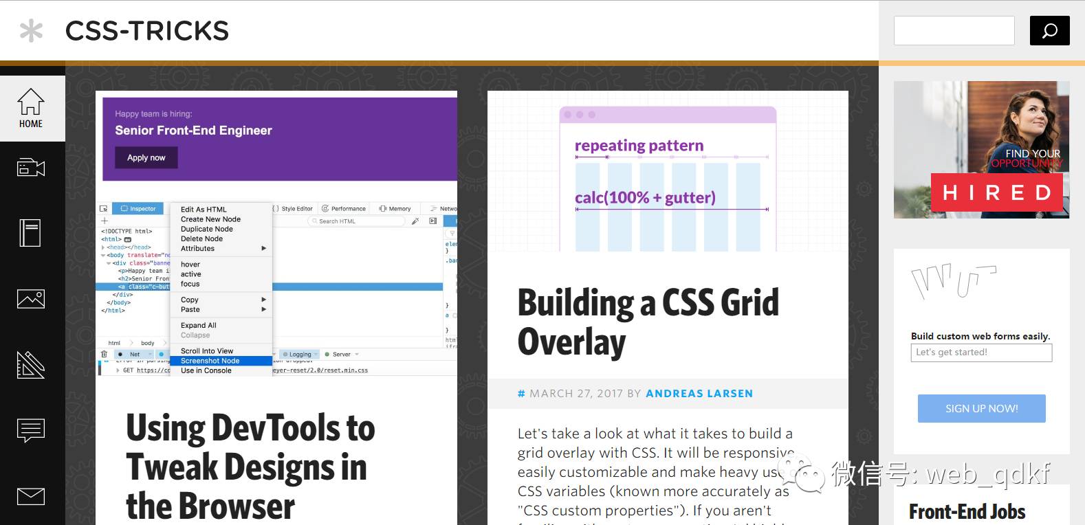This screenshot has height=525, width=1085.
Task: Select the Performance tab in DevTools screenshot
Action: click(343, 208)
